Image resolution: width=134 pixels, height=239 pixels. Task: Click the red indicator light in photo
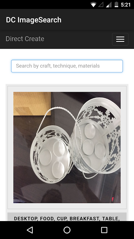(x=113, y=199)
